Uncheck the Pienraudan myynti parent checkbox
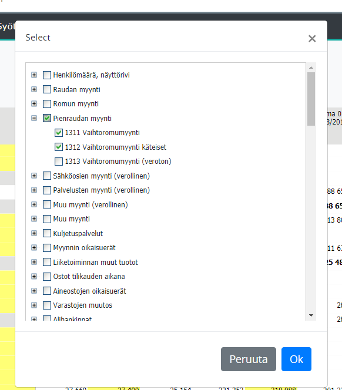The image size is (342, 390). point(47,118)
